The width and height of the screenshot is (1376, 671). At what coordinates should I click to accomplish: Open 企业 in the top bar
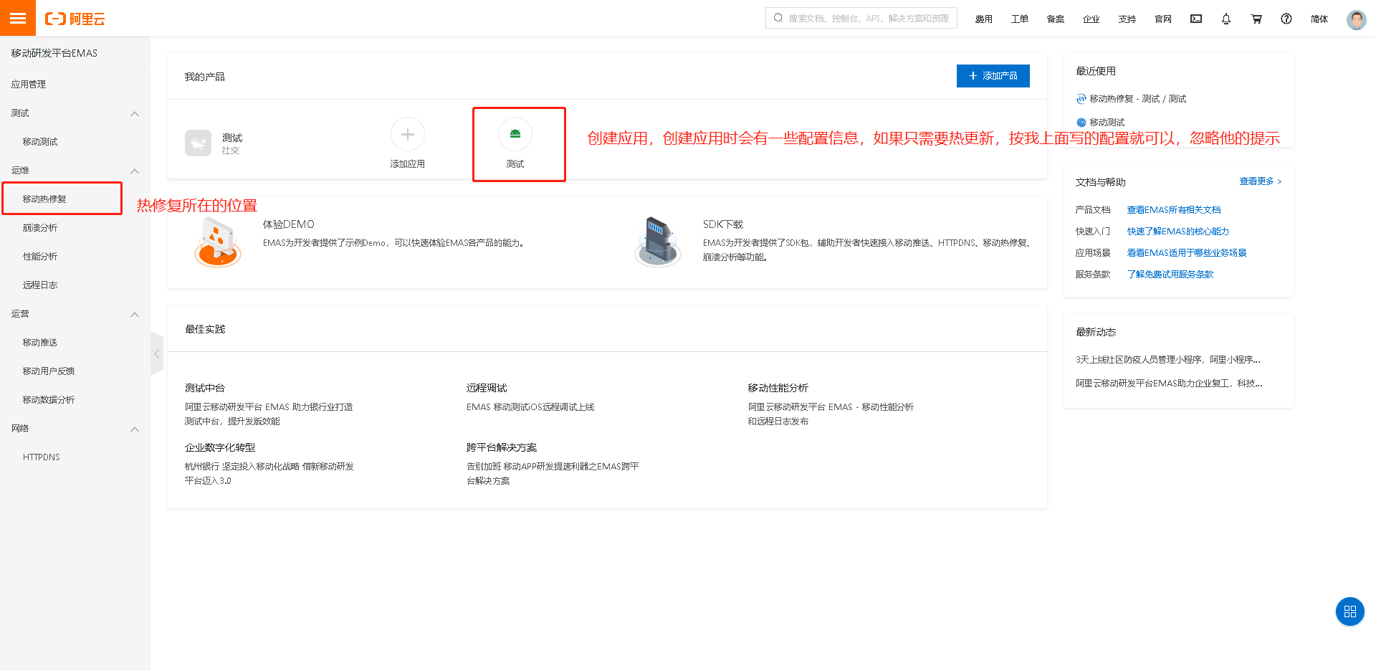coord(1091,19)
